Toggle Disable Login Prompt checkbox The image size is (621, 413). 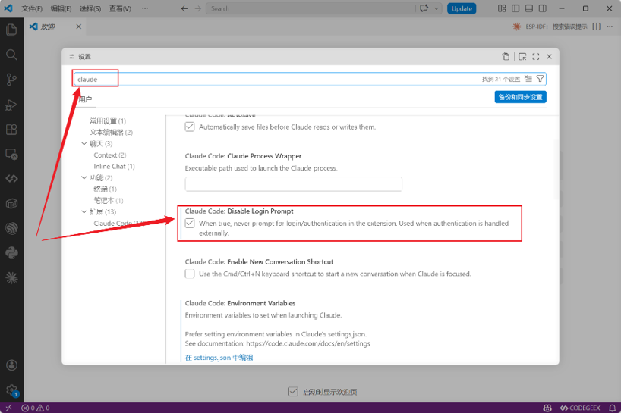click(190, 224)
